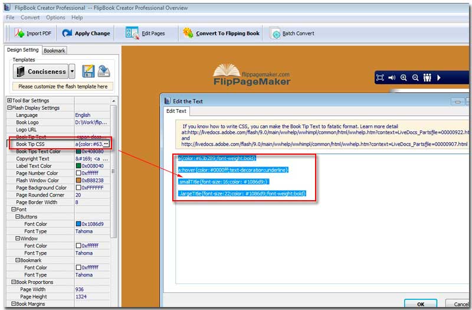Click Page Width value 936
472x310 pixels.
[x=80, y=289]
